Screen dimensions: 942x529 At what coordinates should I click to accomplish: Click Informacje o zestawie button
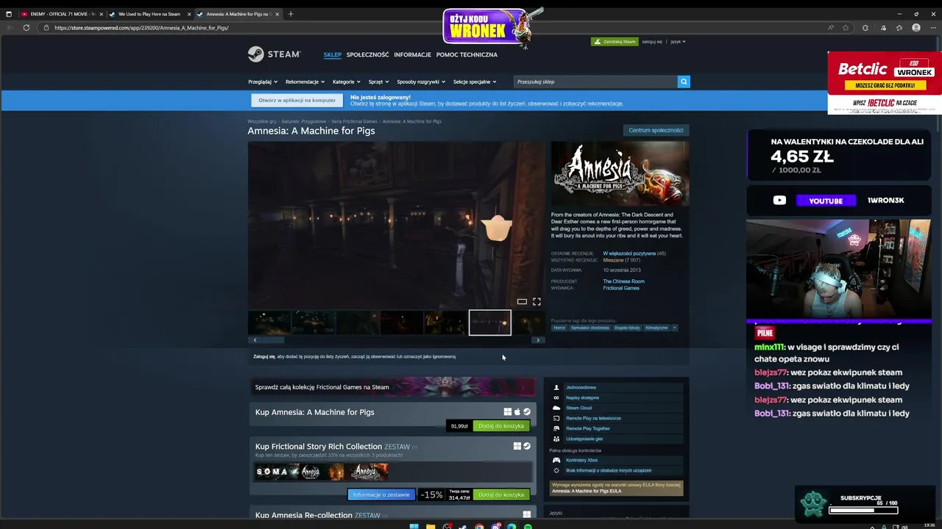(381, 494)
